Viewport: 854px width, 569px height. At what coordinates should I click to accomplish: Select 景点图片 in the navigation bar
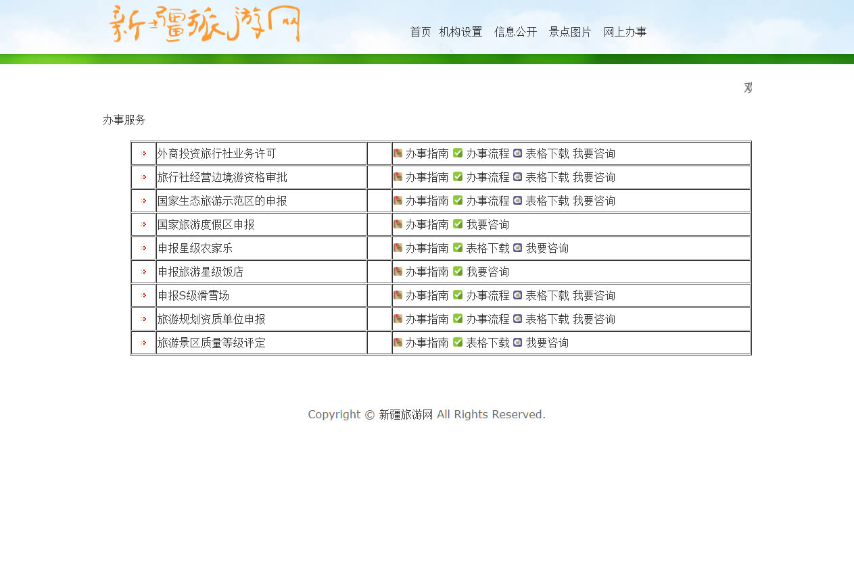(x=570, y=32)
